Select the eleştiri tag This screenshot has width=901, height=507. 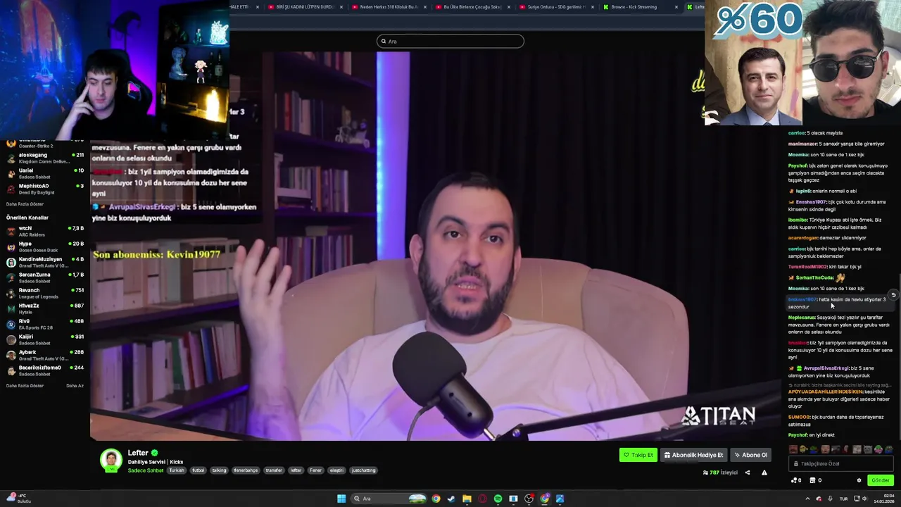pos(336,470)
